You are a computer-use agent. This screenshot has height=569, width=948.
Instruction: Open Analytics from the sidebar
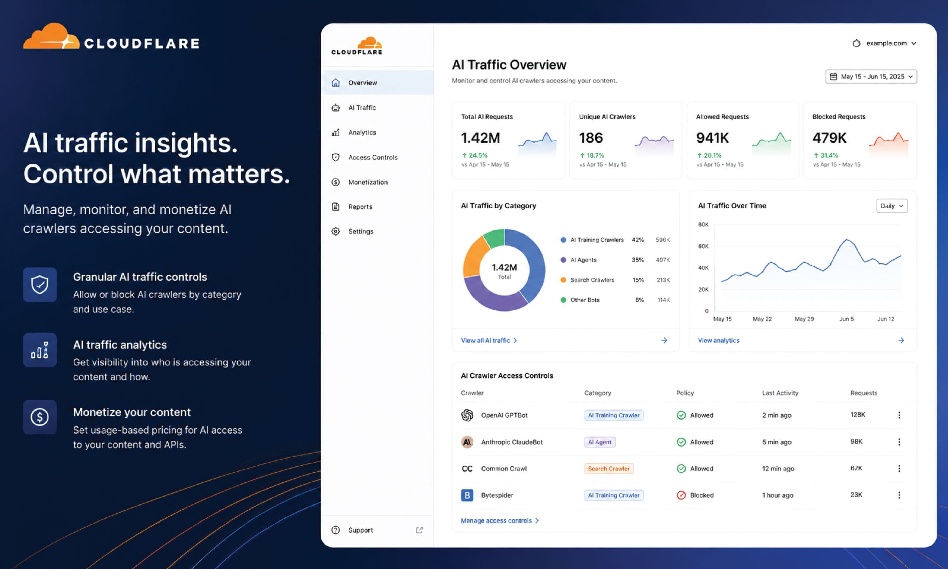click(x=378, y=132)
